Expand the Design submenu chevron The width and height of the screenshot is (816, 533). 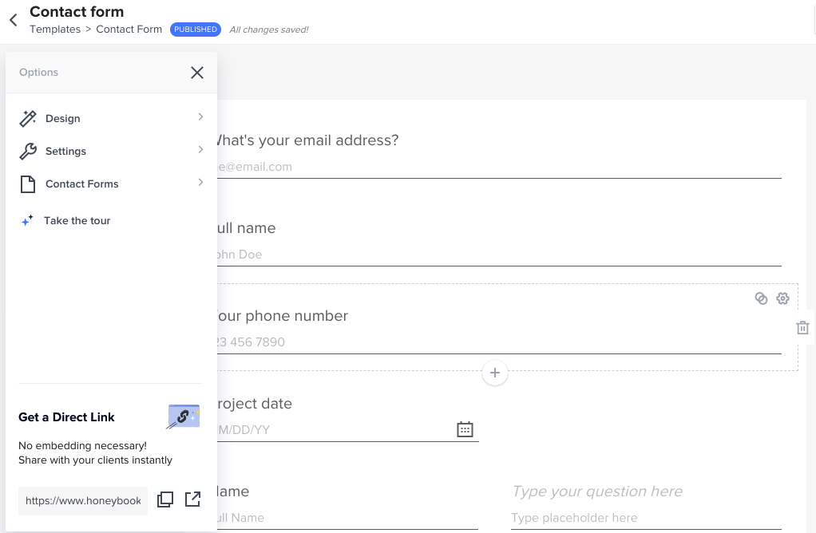click(x=200, y=117)
